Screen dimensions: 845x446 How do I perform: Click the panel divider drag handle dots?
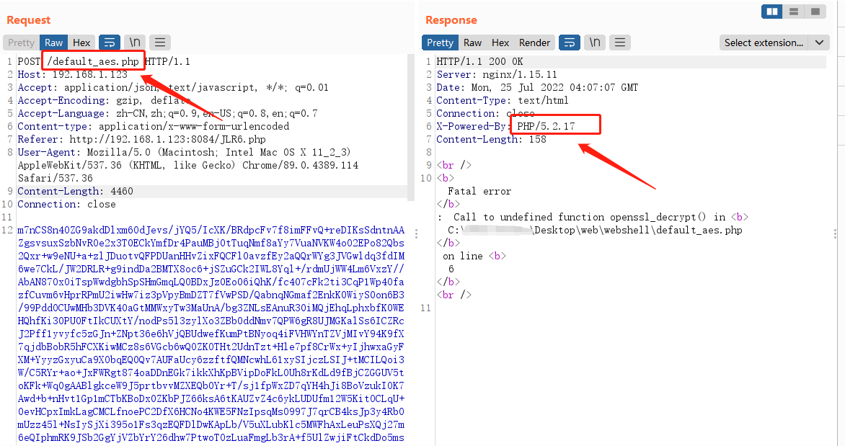click(416, 233)
